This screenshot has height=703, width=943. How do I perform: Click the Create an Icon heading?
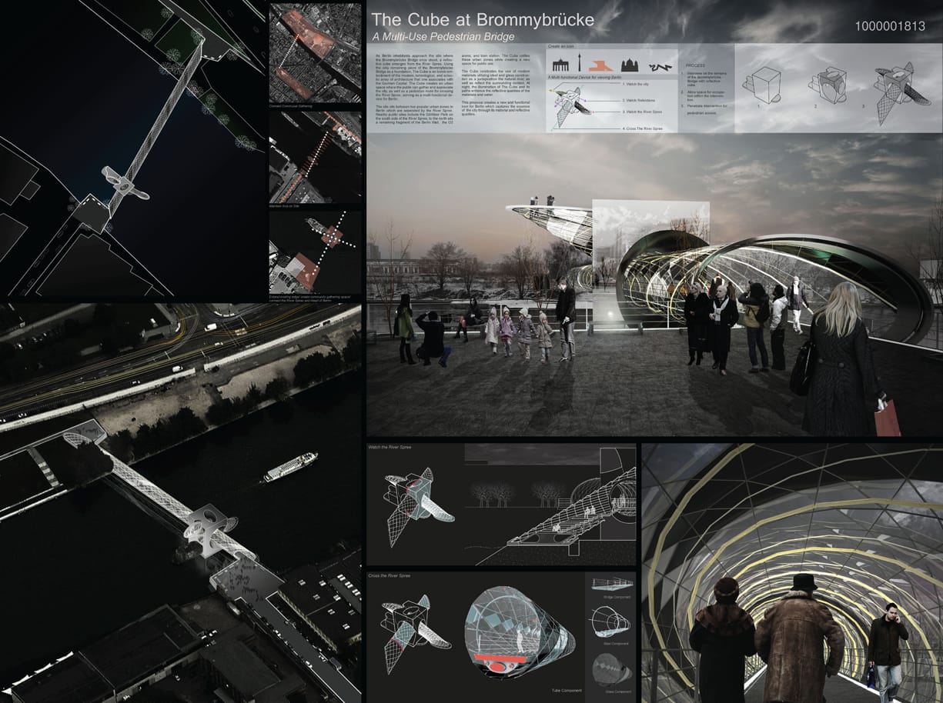[x=562, y=47]
